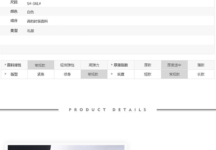Choose the 轻微弹性 option
Viewport: 216px width, 150px height.
(67, 65)
